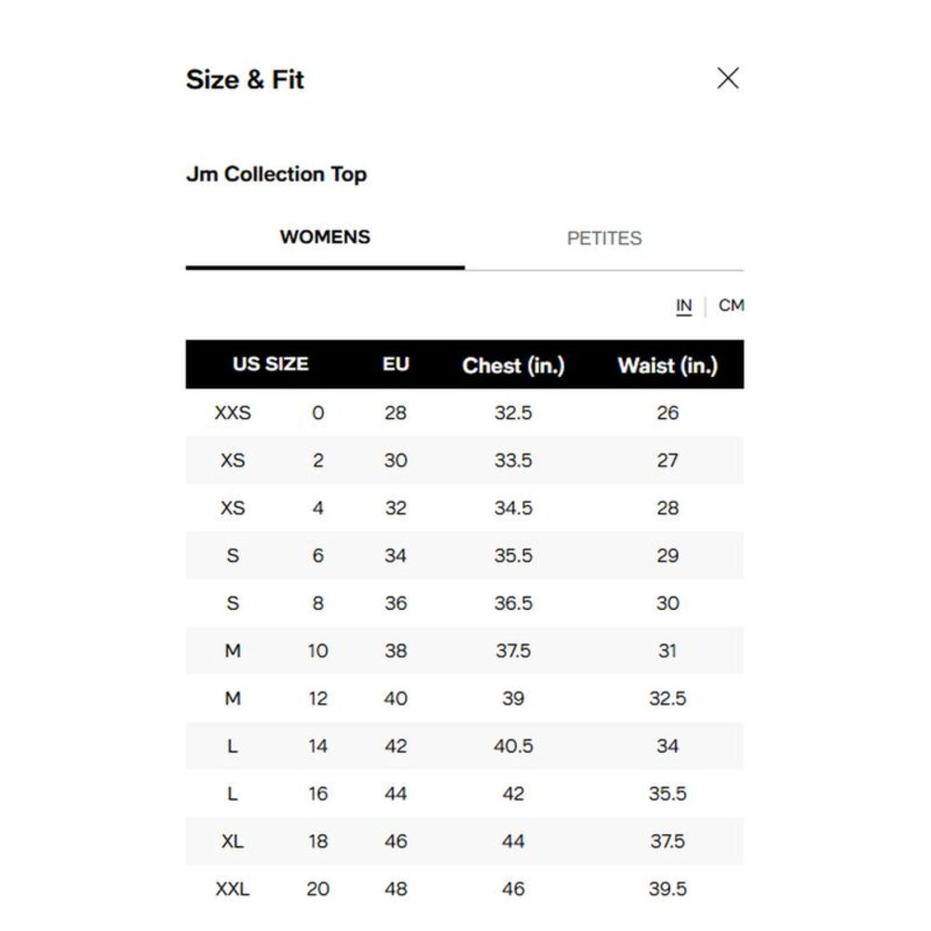Viewport: 931px width, 931px height.
Task: Click the Chest (in.) column header
Action: point(513,365)
